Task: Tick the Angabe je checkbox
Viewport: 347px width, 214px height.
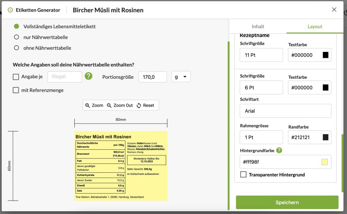Action: (x=16, y=77)
